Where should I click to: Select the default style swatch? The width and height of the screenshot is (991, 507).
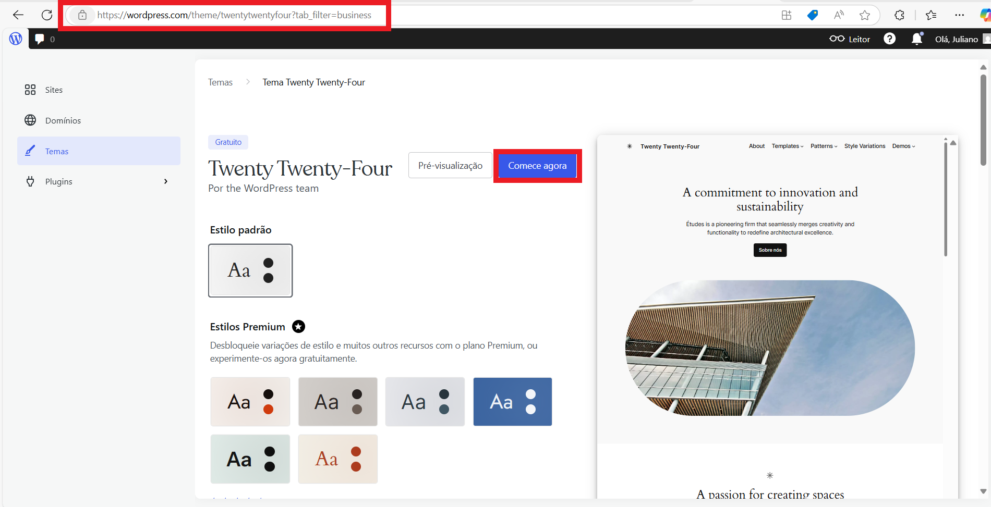(250, 270)
